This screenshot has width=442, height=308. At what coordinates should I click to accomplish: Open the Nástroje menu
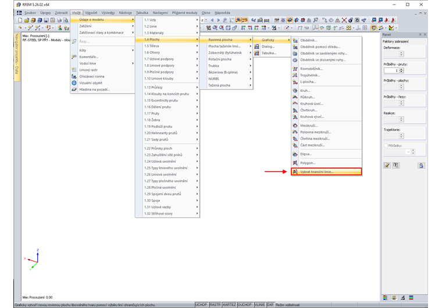pos(125,13)
